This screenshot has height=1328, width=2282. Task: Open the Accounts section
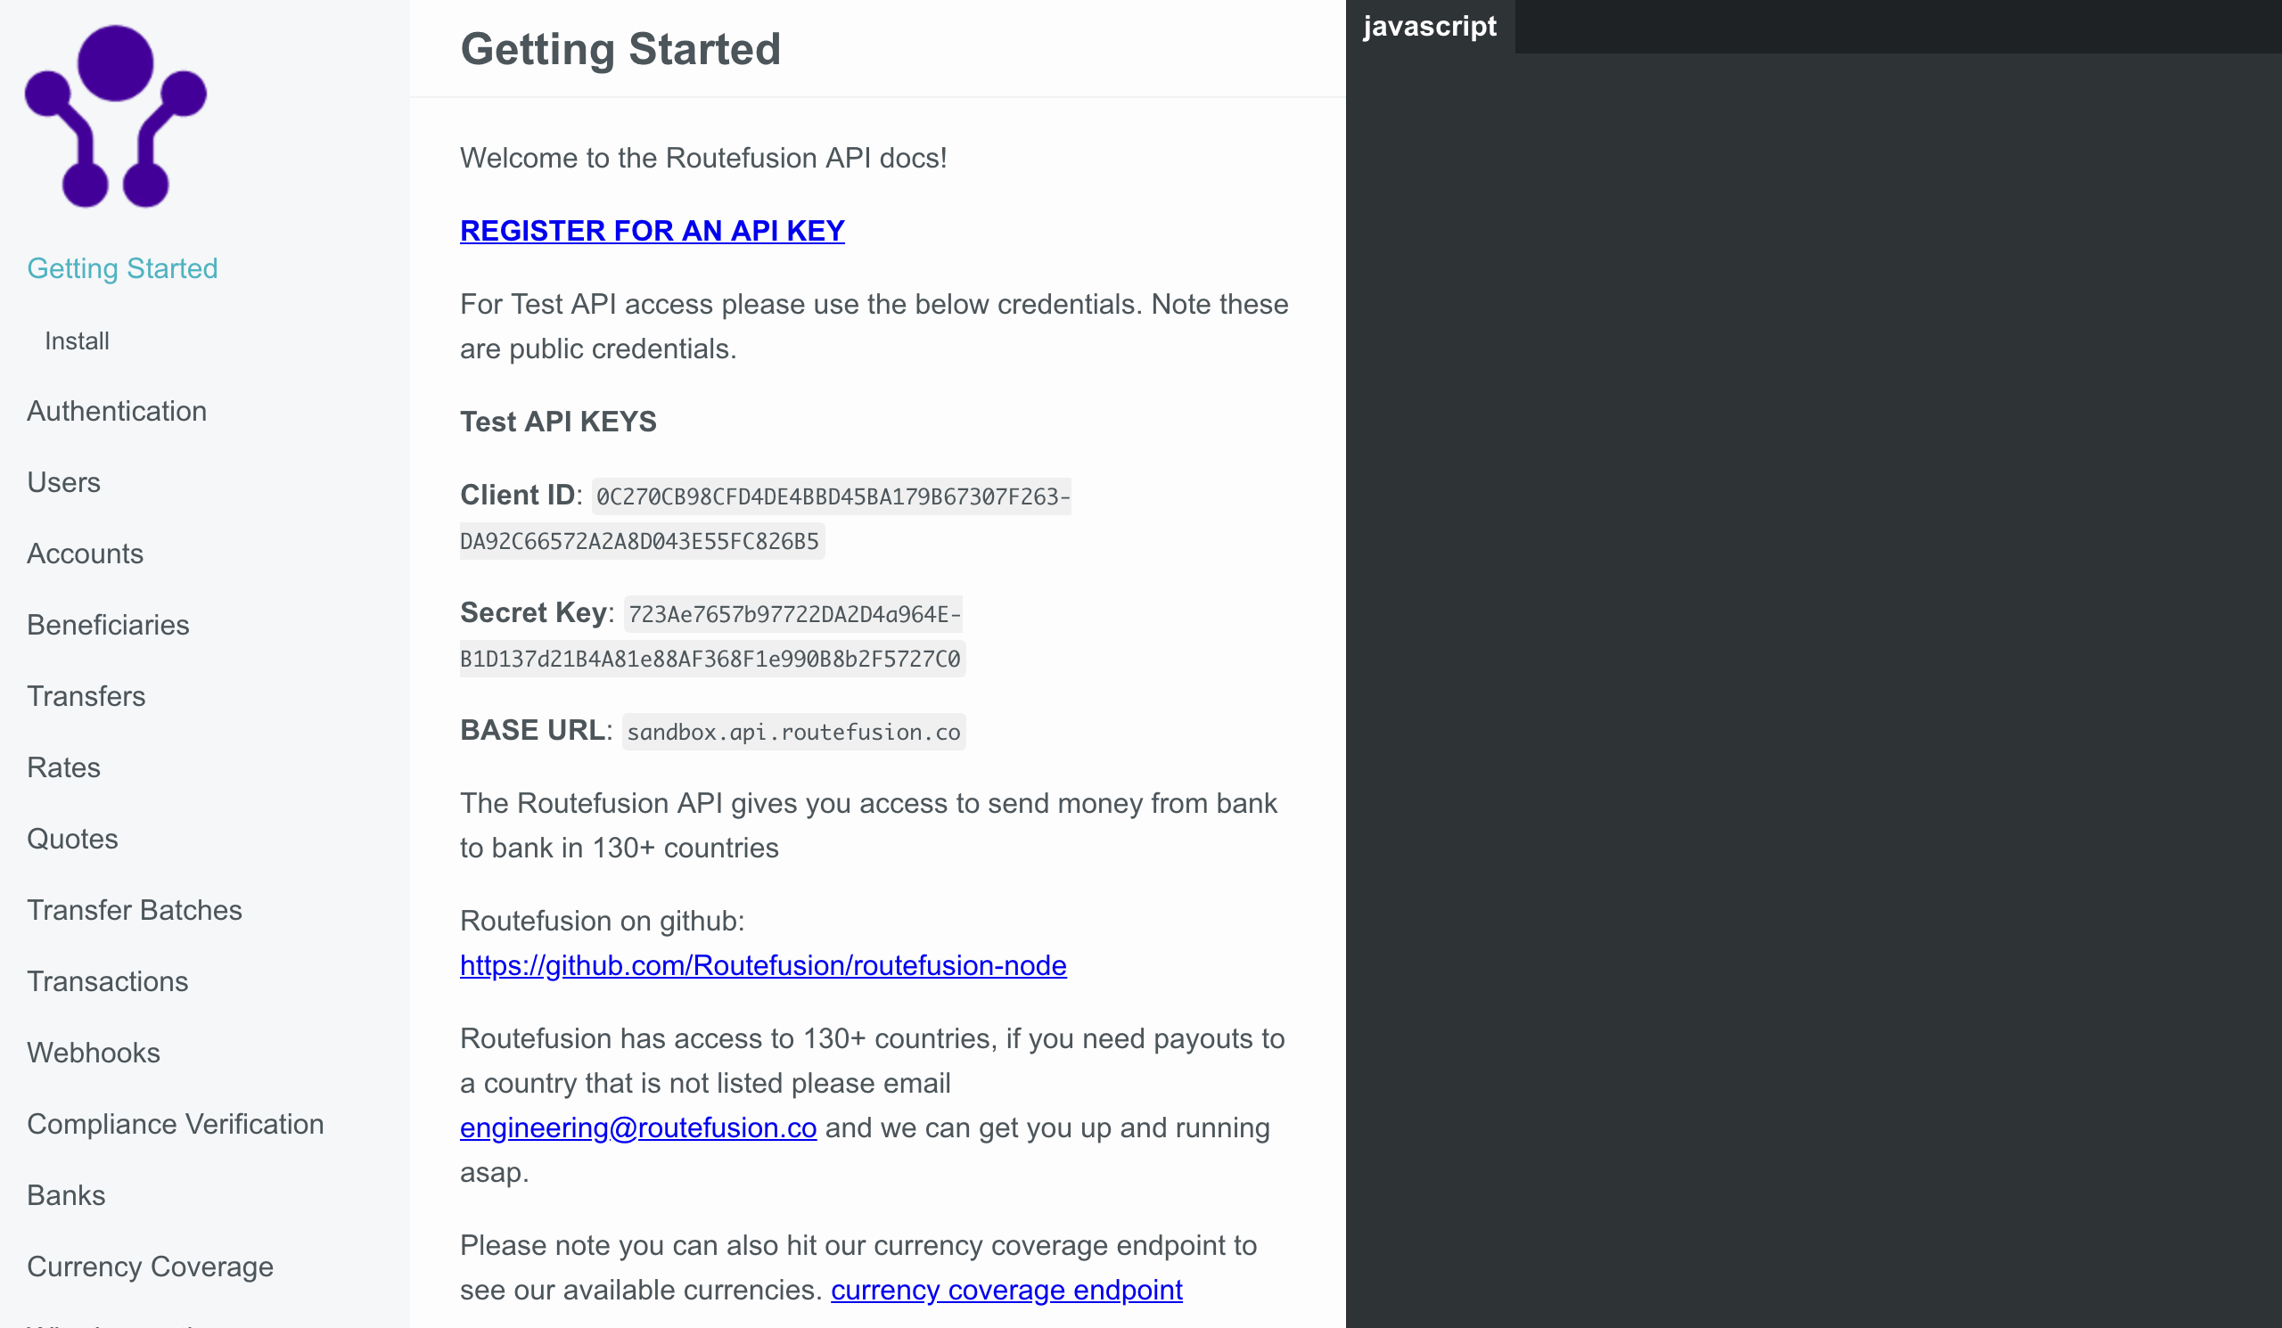(x=85, y=554)
